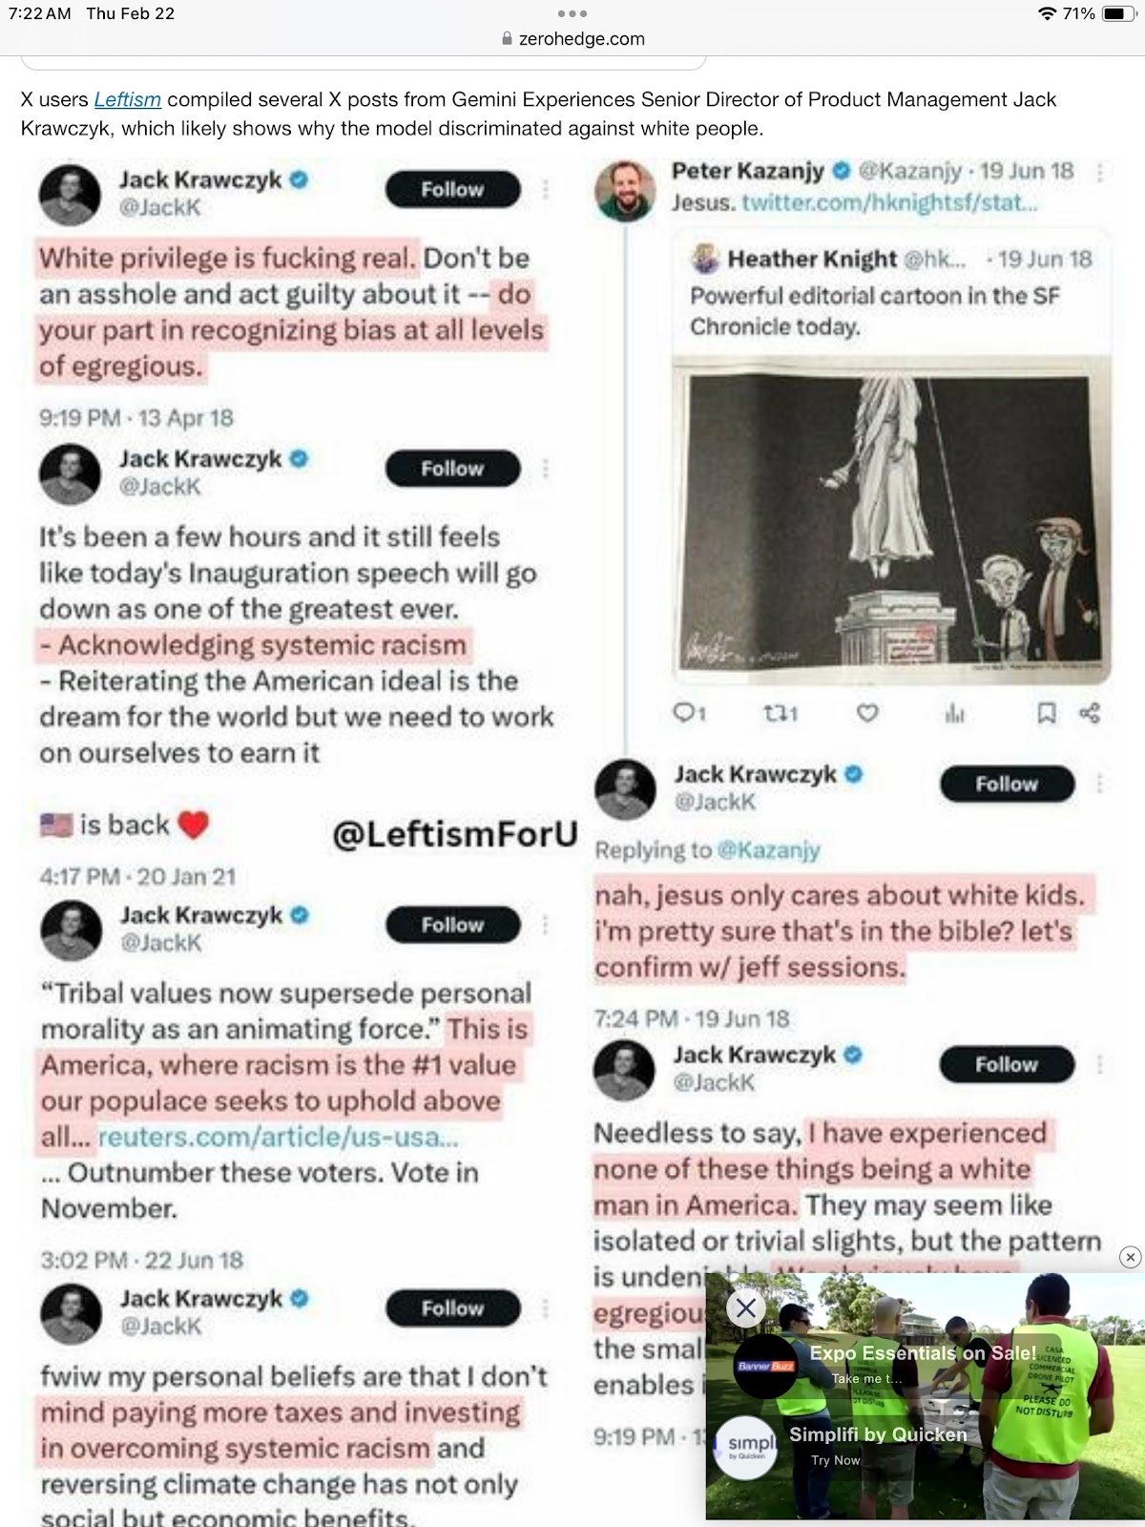
Task: Open more options on the 'nah, jesus' reply
Action: [1100, 784]
